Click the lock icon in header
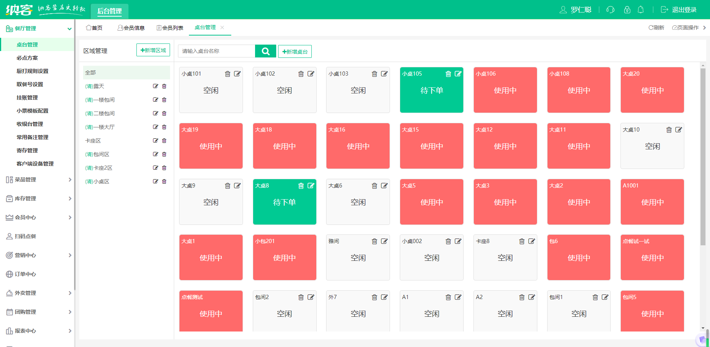The height and width of the screenshot is (347, 710). tap(627, 10)
